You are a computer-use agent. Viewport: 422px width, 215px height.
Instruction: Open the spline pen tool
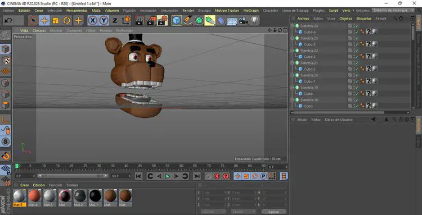click(188, 20)
